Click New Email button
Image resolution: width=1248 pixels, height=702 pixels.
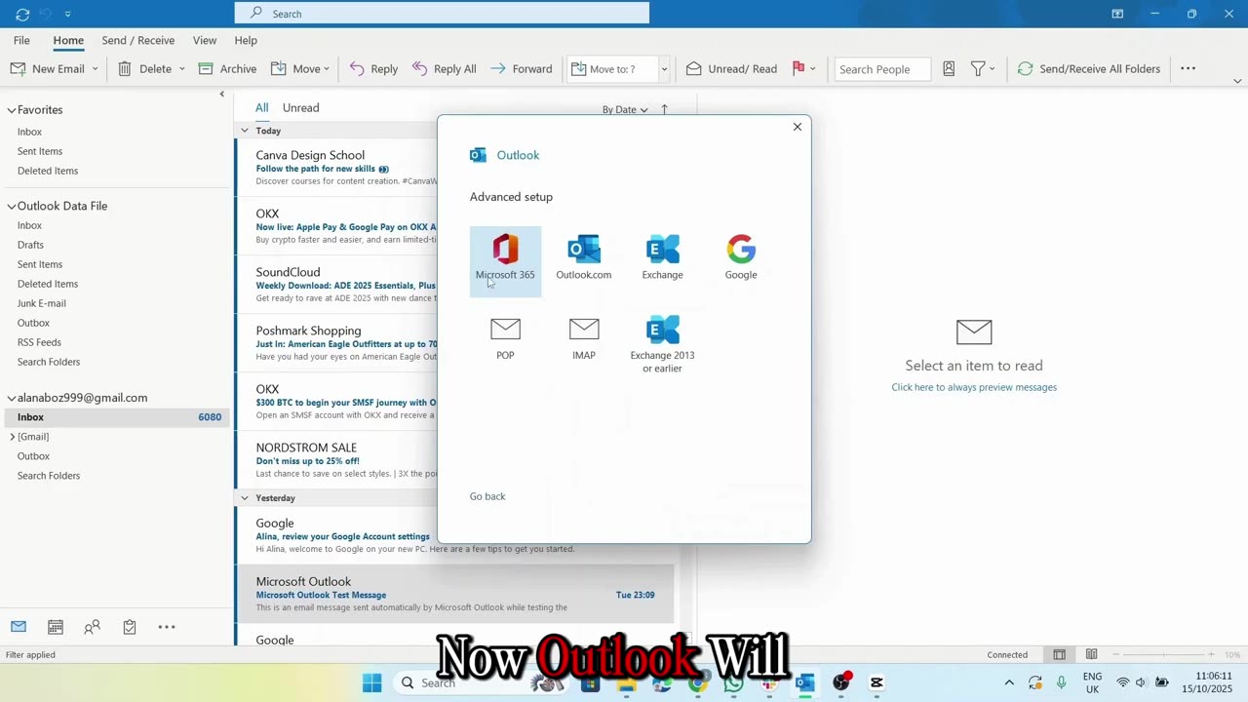coord(47,68)
